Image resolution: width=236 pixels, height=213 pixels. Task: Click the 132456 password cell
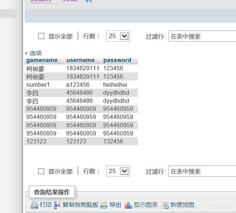point(120,141)
